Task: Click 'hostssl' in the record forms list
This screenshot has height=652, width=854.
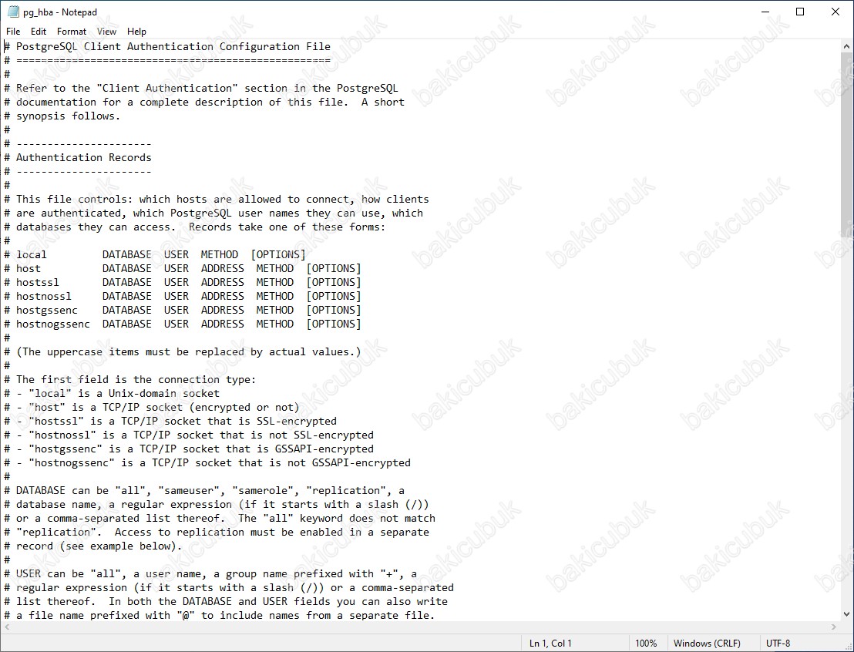Action: tap(38, 282)
